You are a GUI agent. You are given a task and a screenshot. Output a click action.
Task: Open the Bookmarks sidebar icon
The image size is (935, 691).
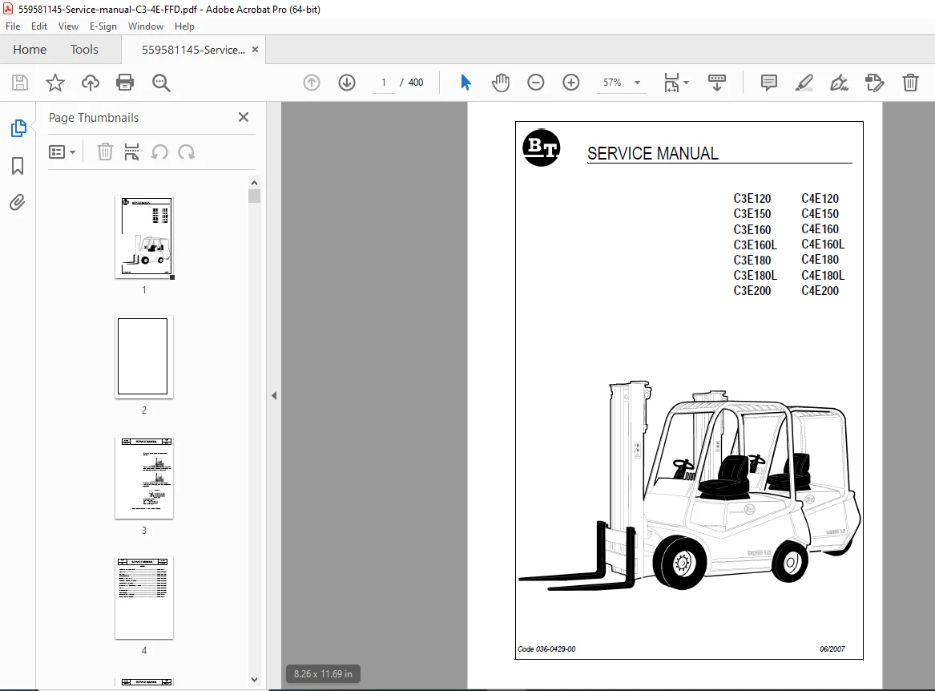click(18, 166)
